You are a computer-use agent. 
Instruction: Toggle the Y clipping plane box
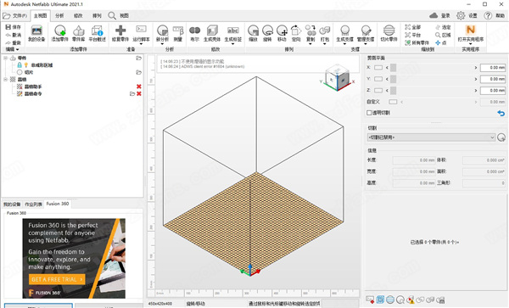pyautogui.click(x=378, y=79)
